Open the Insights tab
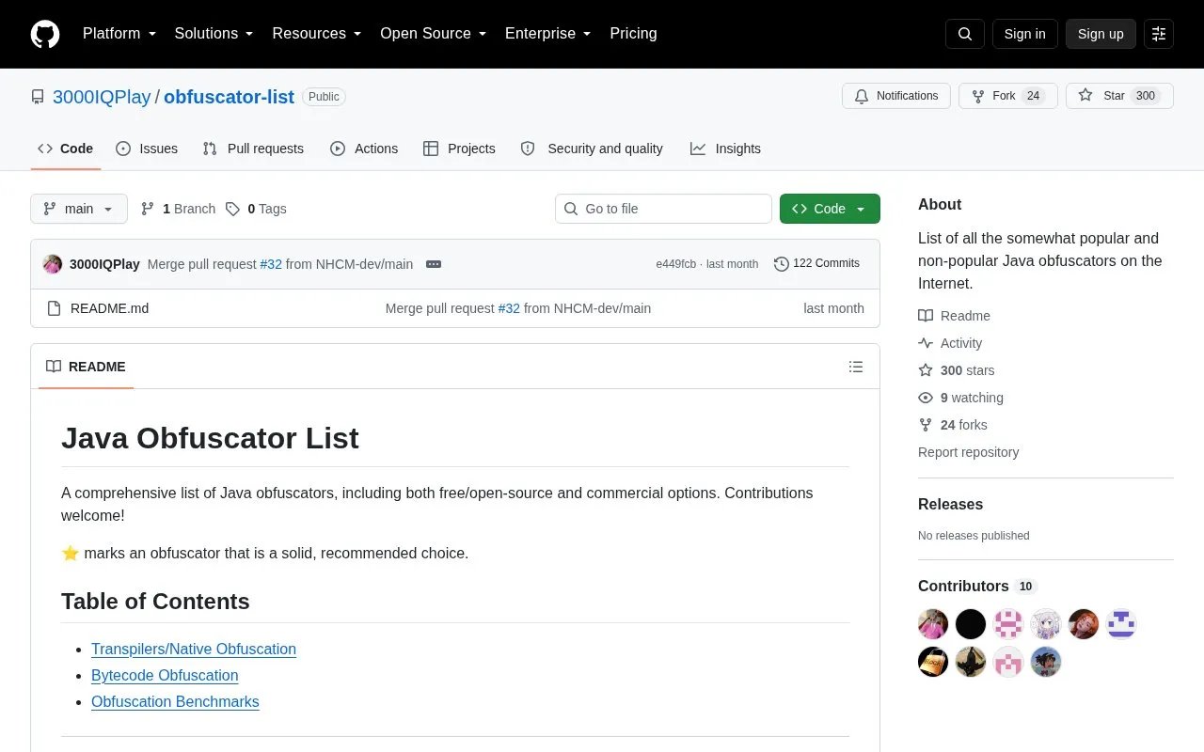 [725, 149]
